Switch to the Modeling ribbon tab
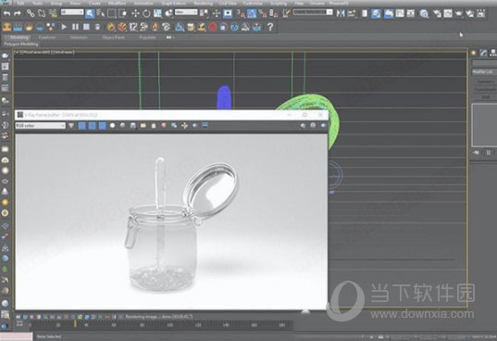The height and width of the screenshot is (341, 497). (x=19, y=37)
